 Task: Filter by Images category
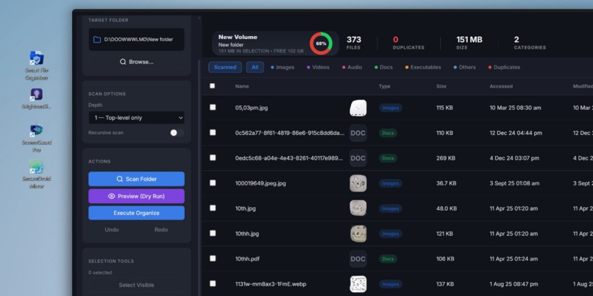(282, 68)
